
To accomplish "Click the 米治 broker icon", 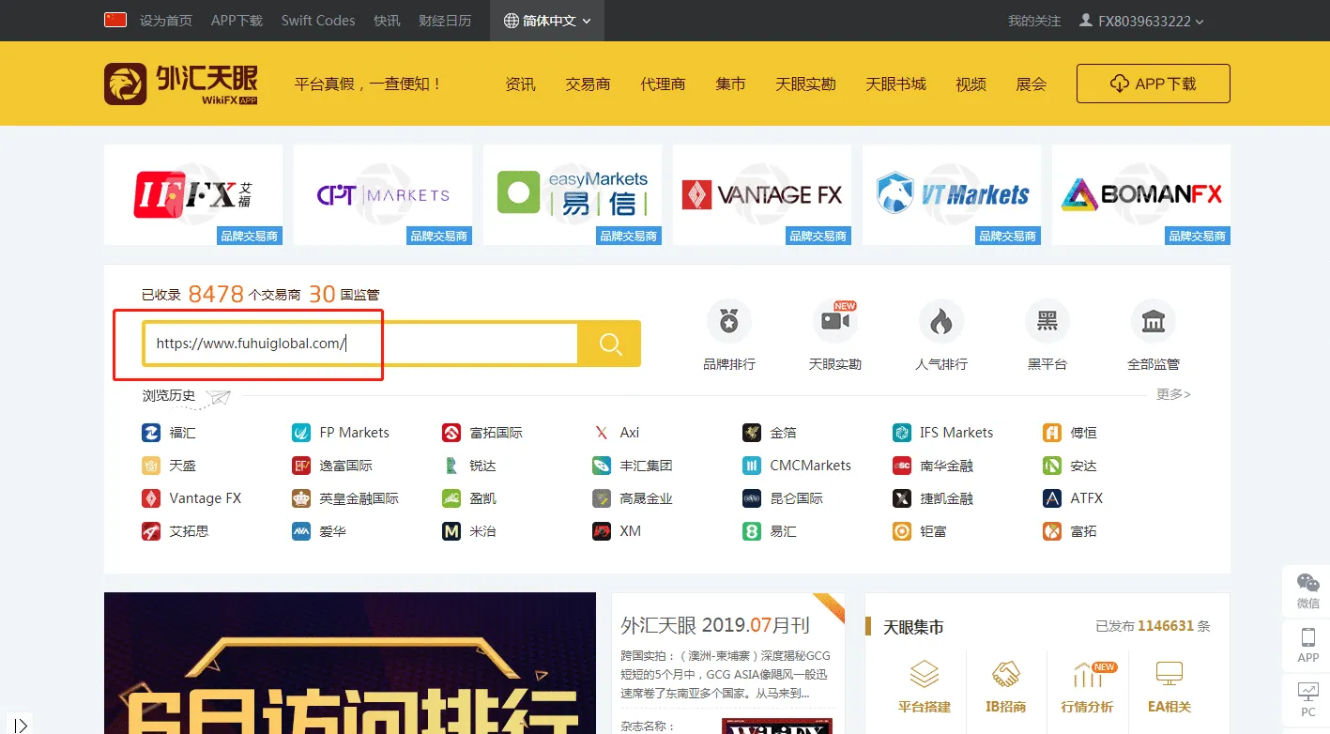I will click(451, 531).
